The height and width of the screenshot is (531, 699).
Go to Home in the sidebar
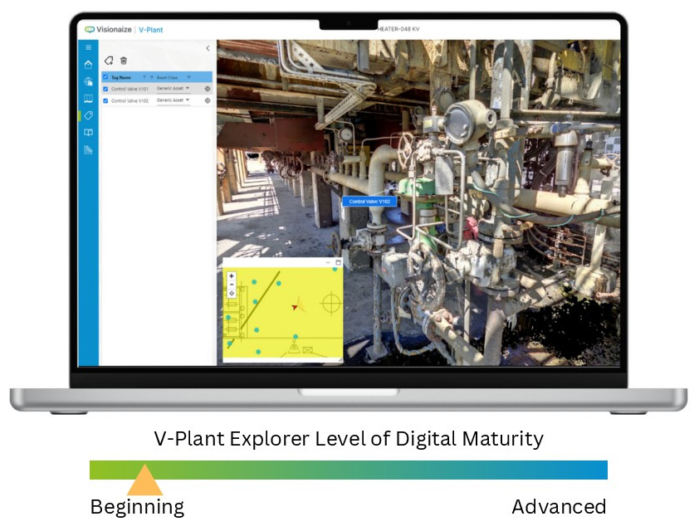pos(88,64)
